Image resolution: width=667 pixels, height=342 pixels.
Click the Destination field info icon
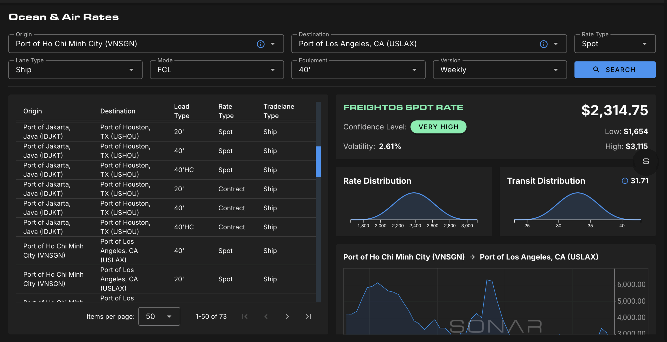click(x=544, y=44)
